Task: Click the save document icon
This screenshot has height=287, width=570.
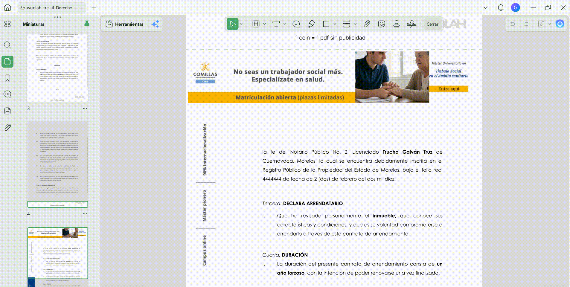Action: coord(541,24)
